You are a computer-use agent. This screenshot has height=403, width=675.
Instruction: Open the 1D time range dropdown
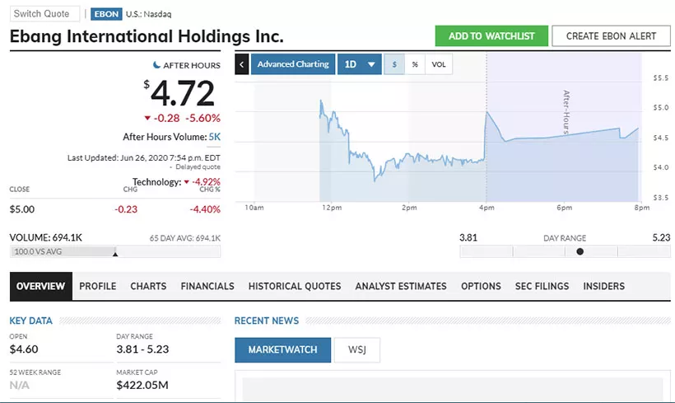click(x=359, y=64)
